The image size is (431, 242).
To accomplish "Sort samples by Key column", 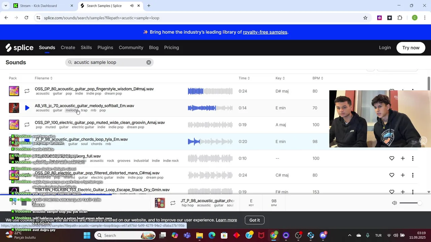I will tap(280, 78).
